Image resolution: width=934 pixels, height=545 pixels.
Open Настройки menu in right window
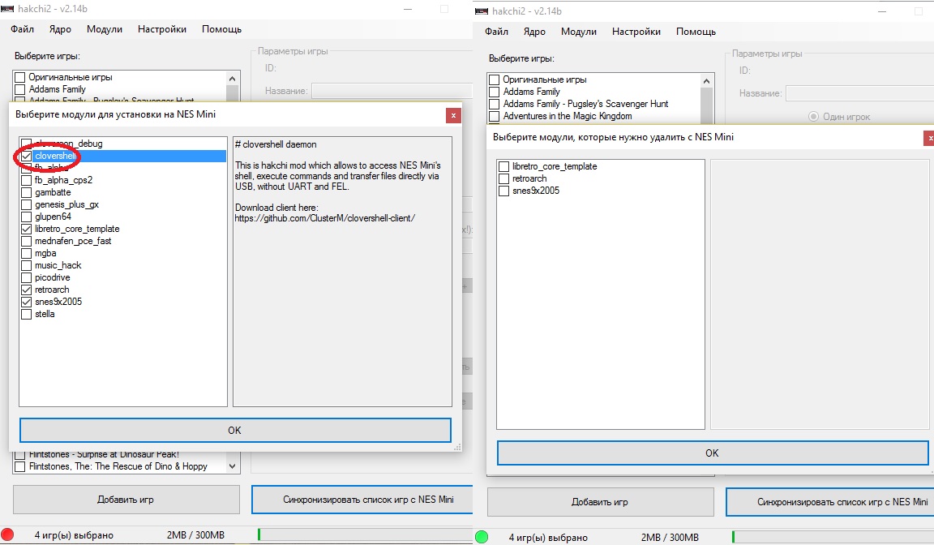[636, 32]
